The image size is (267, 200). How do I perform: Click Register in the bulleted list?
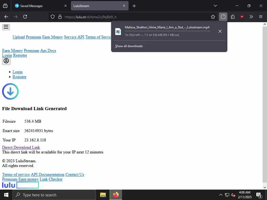[x=19, y=77]
